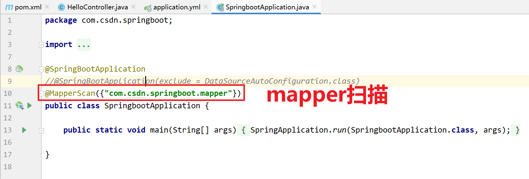This screenshot has height=179, width=529.
Task: Click the commented-out DataSourceAutoConfiguration.class text
Action: pyautogui.click(x=280, y=81)
